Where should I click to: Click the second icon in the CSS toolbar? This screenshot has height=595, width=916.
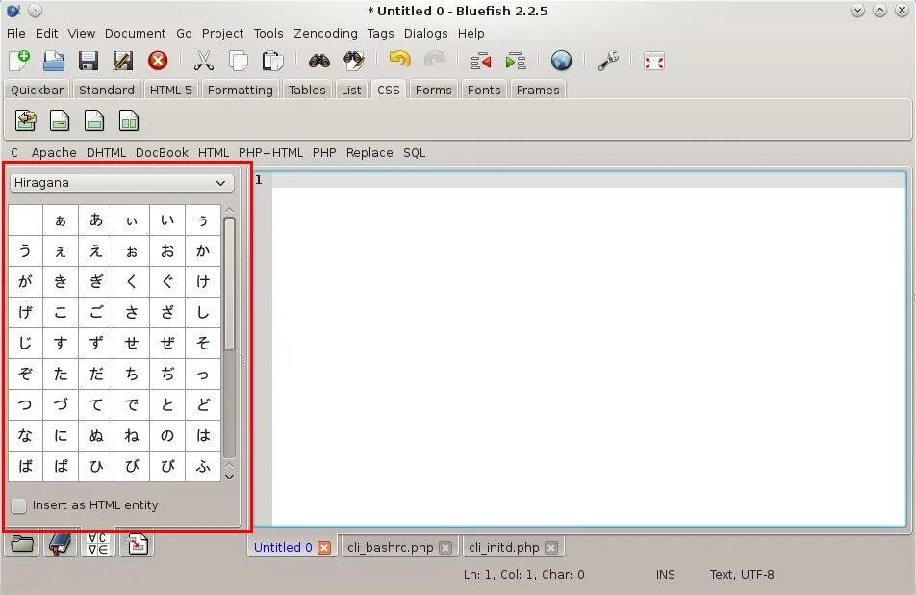pos(60,120)
